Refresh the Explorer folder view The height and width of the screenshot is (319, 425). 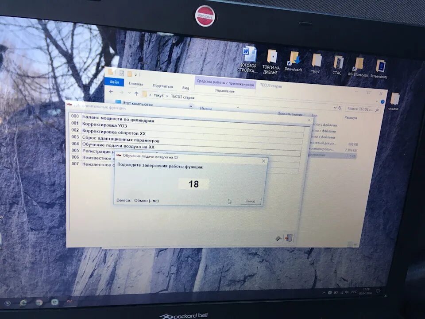(x=340, y=108)
